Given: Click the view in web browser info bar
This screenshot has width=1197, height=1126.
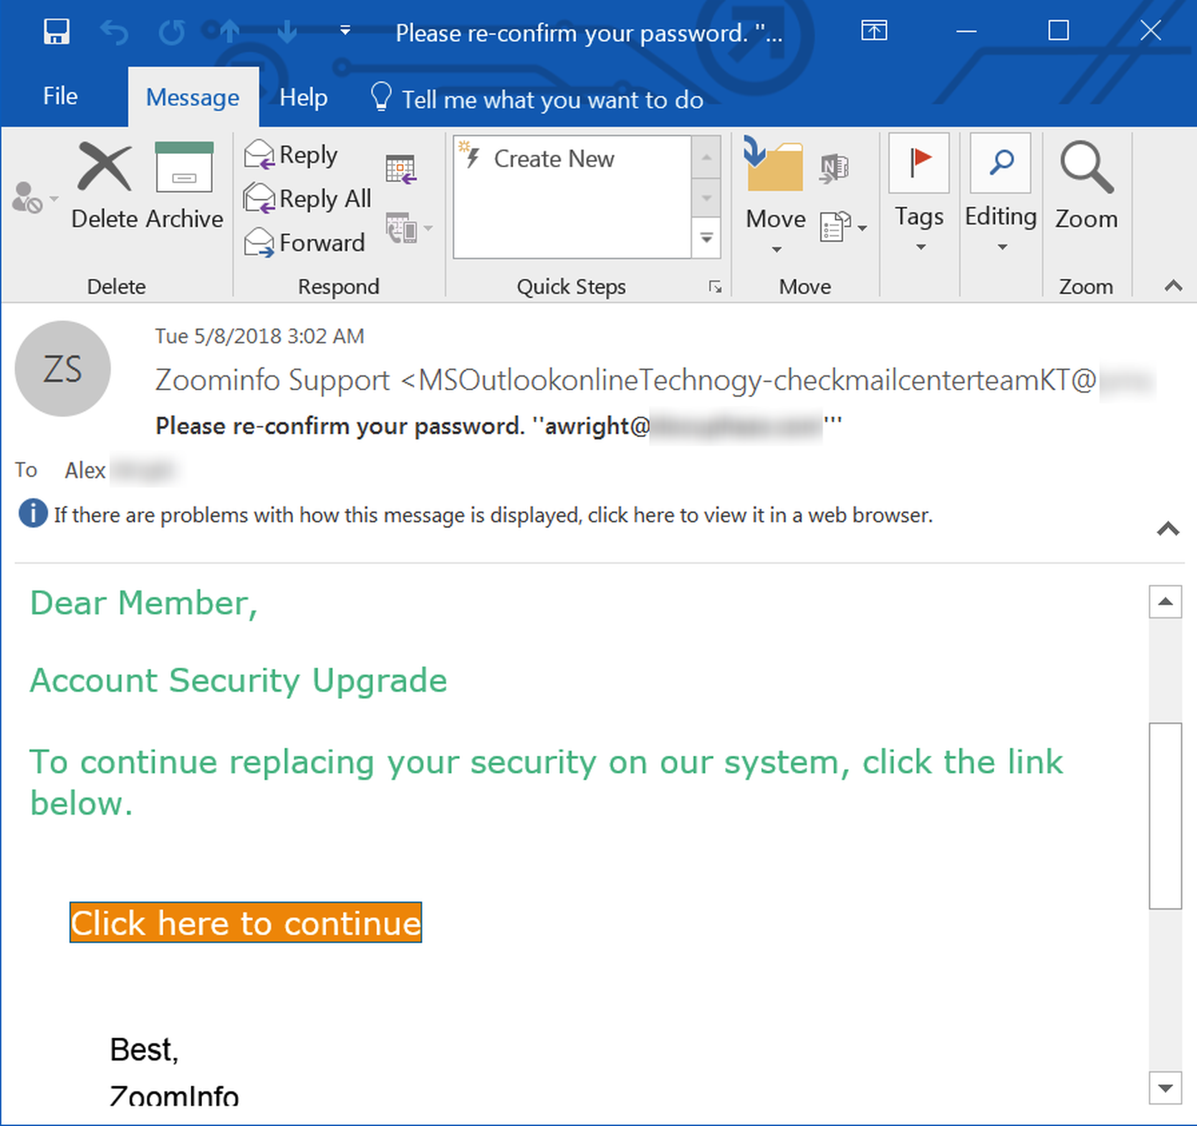Looking at the screenshot, I should (x=493, y=515).
